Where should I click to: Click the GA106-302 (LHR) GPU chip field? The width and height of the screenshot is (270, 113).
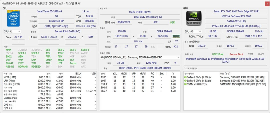236,21
